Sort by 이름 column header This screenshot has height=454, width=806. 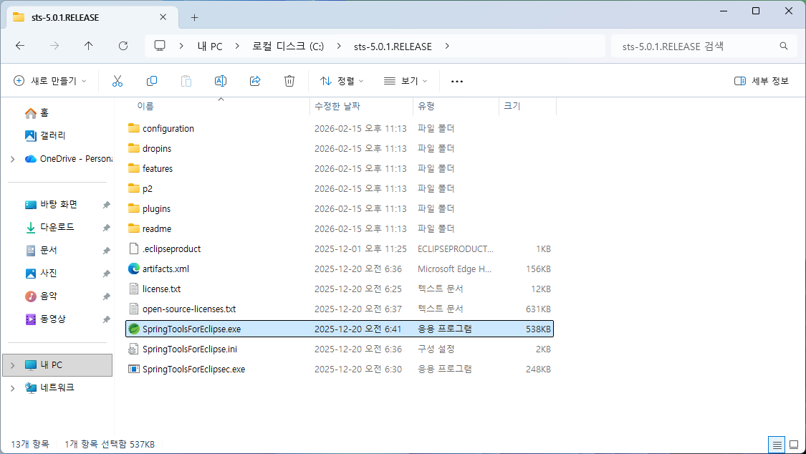pyautogui.click(x=145, y=106)
